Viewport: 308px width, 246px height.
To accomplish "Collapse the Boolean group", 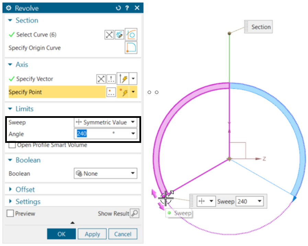I will [10, 160].
